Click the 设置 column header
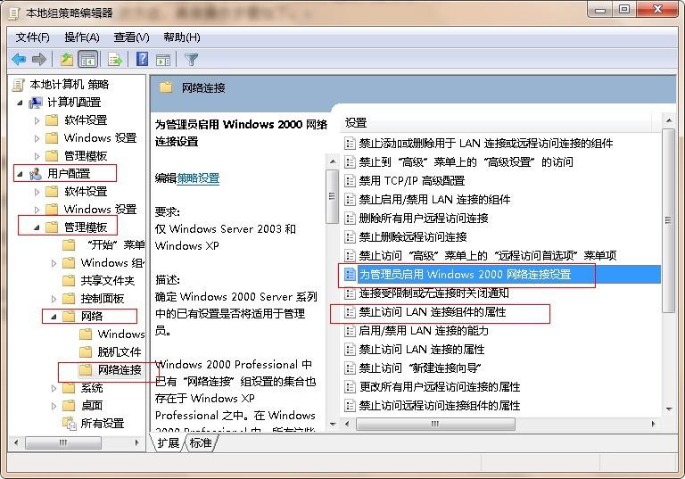The width and height of the screenshot is (685, 479). tap(357, 122)
